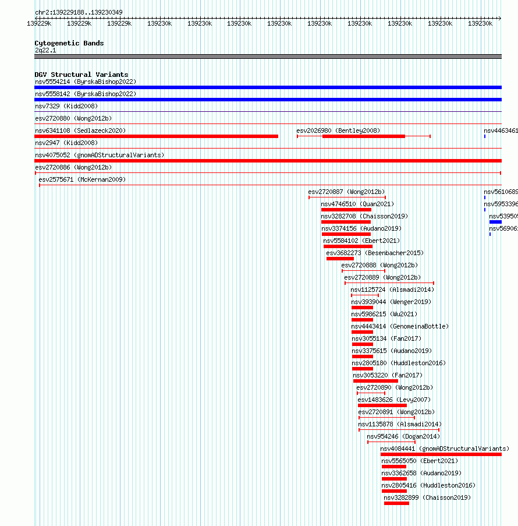Click nsv3939044 (Wenger2019) label
Screen dimensions: 518x526
[x=391, y=302]
